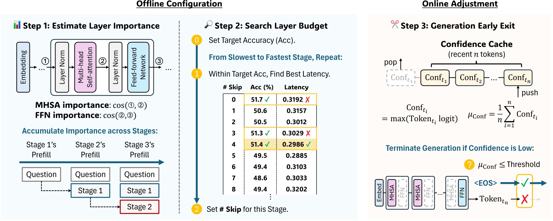Click the green checkmark next to 0.2986
Viewport: 553px width, 221px height.
(x=308, y=144)
